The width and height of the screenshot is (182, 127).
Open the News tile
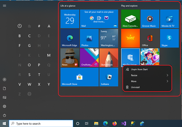70,58
